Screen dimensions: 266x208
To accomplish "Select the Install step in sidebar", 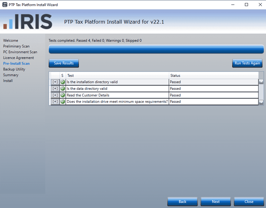I will 8,81.
